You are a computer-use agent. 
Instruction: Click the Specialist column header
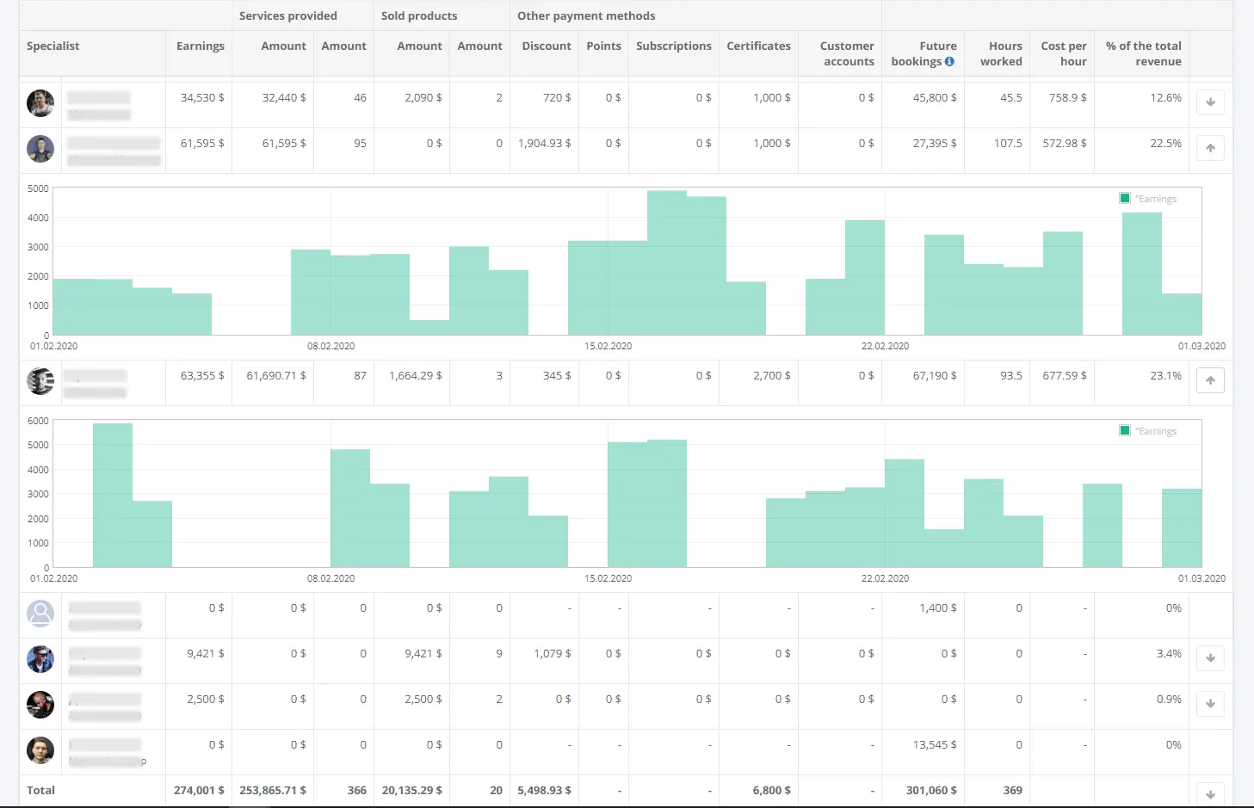coord(53,46)
